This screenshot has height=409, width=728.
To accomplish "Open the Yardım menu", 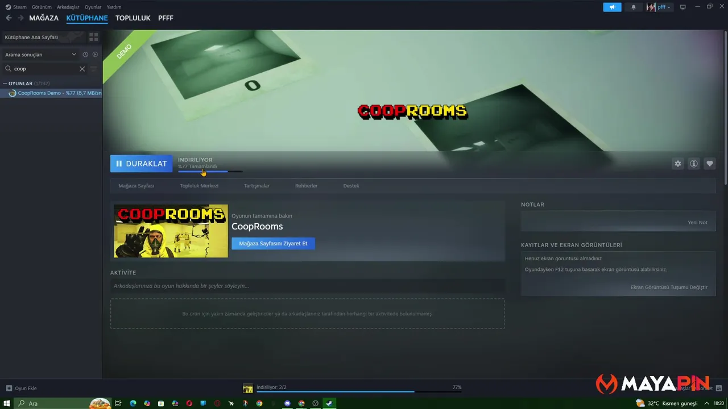I will click(x=114, y=7).
